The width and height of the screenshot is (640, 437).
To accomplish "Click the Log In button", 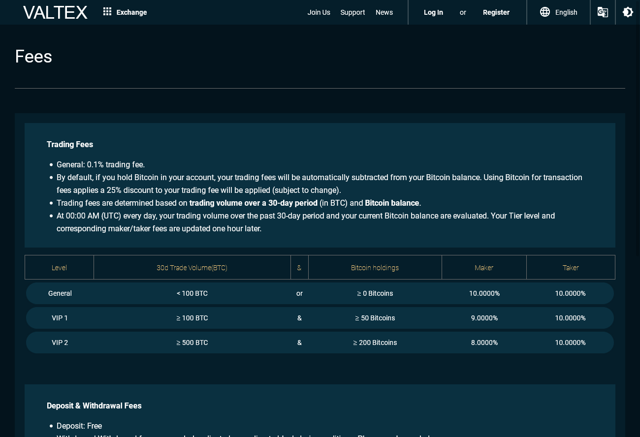I will point(433,12).
